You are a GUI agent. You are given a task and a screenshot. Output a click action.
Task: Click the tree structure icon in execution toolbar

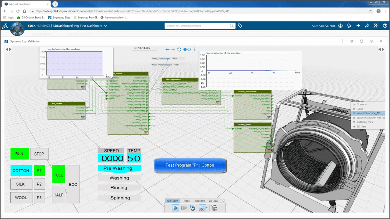pyautogui.click(x=214, y=208)
